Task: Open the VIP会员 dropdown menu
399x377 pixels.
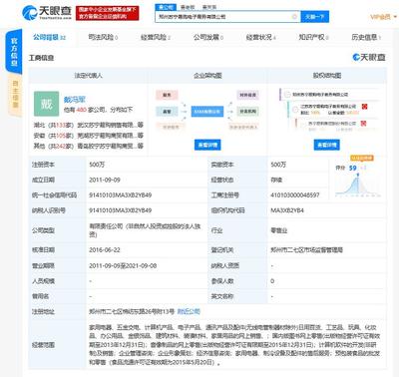Action: pyautogui.click(x=383, y=17)
